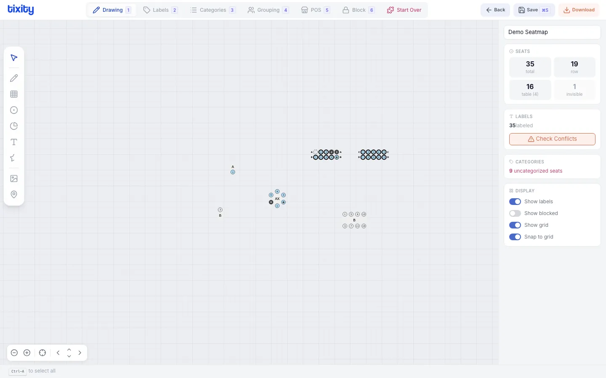Activate the pencil drawing tool
Image resolution: width=606 pixels, height=378 pixels.
14,78
